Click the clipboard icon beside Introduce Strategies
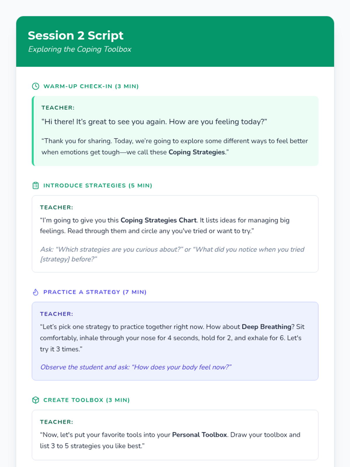This screenshot has height=467, width=350. (x=36, y=185)
